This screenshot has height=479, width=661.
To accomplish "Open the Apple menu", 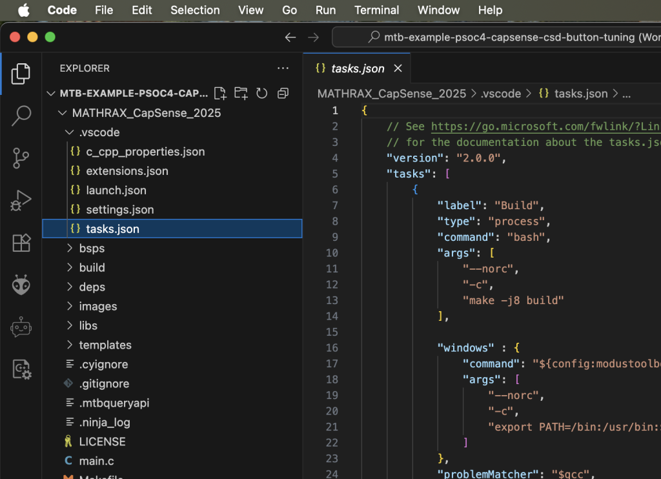I will (24, 10).
